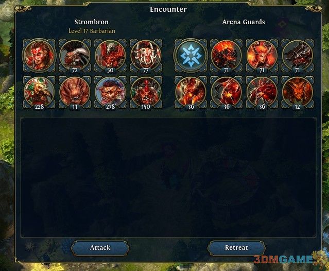The image size is (329, 271).
Task: Click the Attack button
Action: coord(100,248)
